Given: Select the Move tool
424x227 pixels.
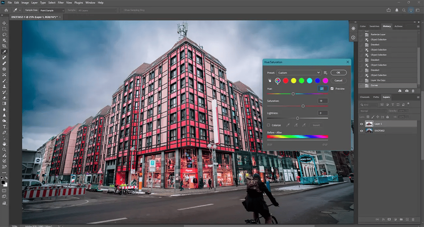Looking at the screenshot, I should (4, 23).
